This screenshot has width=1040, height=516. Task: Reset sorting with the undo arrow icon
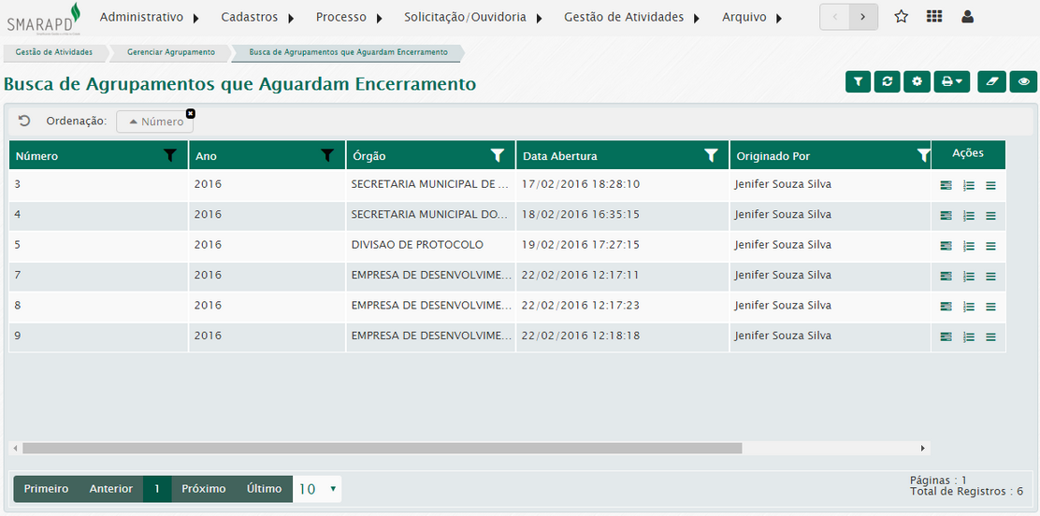pos(24,121)
